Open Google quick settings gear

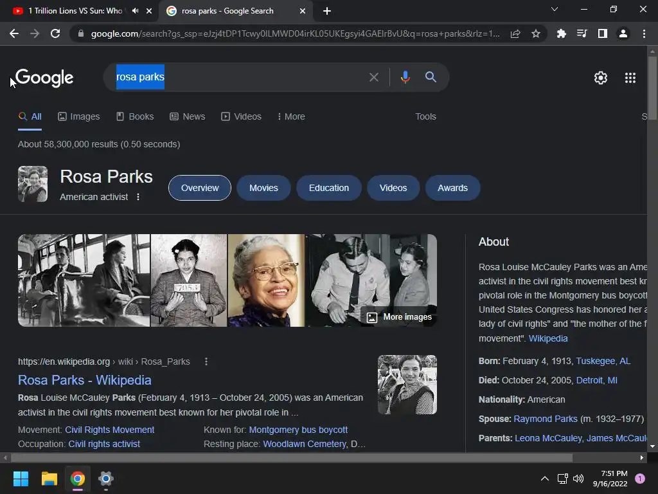[x=601, y=78]
